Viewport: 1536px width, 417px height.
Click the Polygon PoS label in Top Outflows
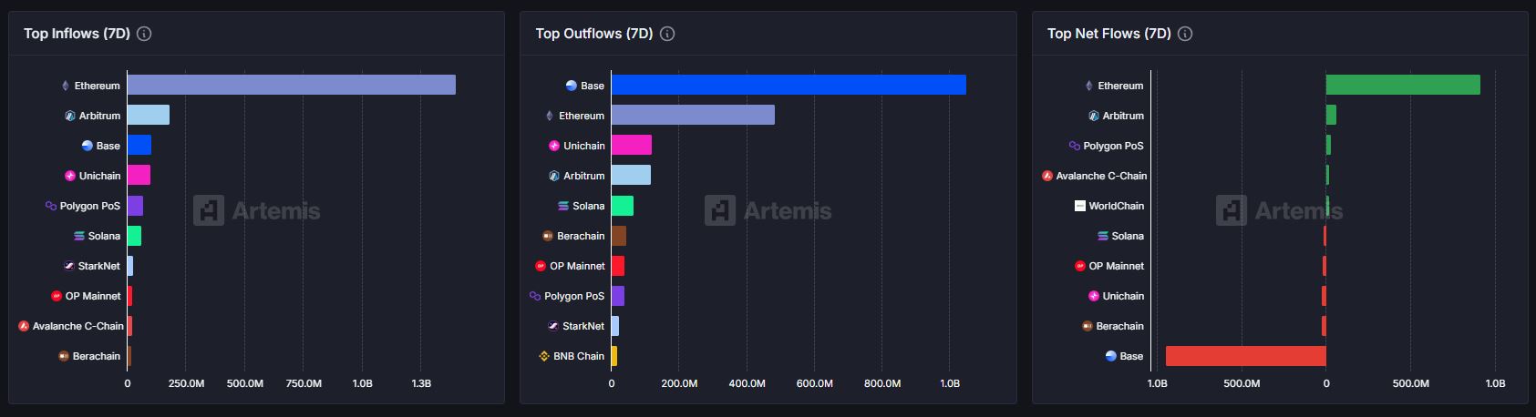(574, 296)
